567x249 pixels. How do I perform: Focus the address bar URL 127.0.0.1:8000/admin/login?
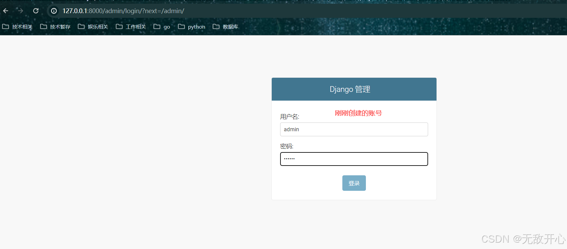coord(123,11)
